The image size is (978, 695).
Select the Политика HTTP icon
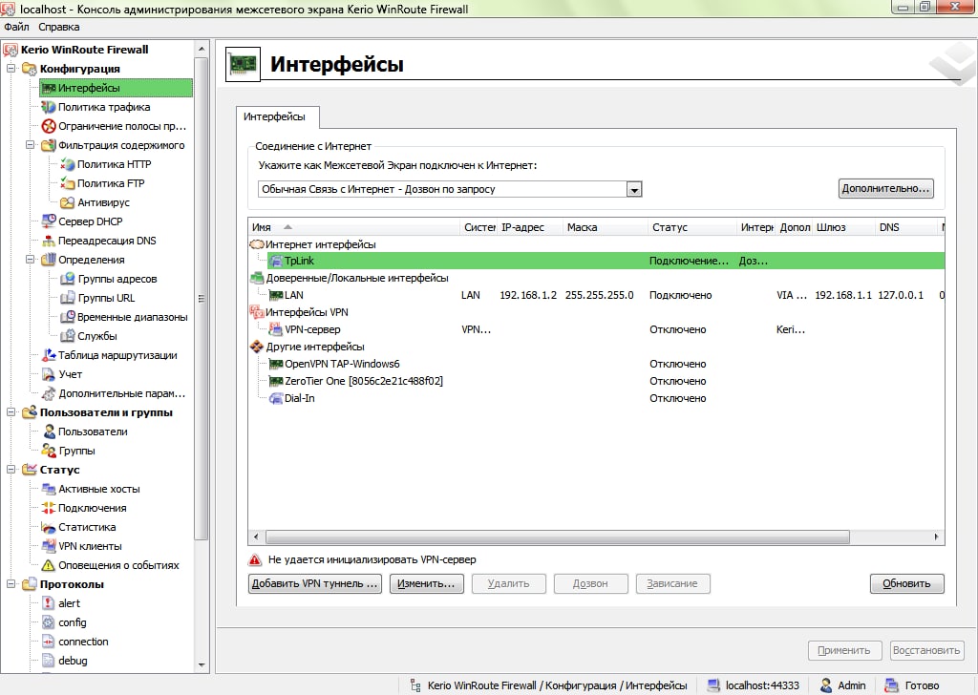click(x=68, y=164)
